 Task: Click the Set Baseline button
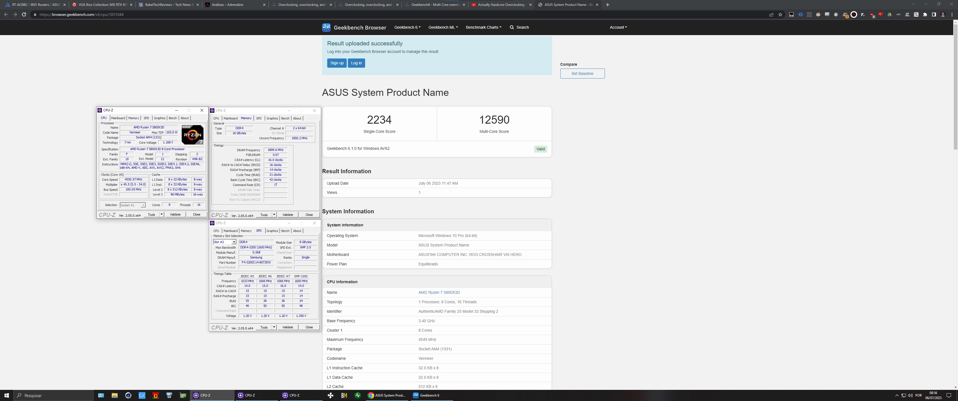(x=582, y=74)
